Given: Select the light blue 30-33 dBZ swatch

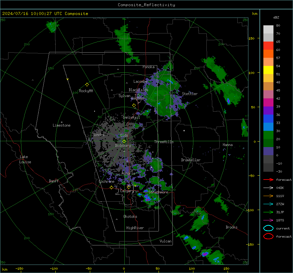Looking at the screenshot, I should click(x=268, y=127).
